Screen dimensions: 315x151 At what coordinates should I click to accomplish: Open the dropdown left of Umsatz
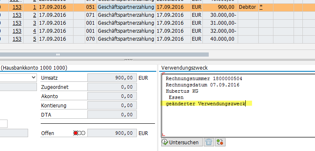33,78
